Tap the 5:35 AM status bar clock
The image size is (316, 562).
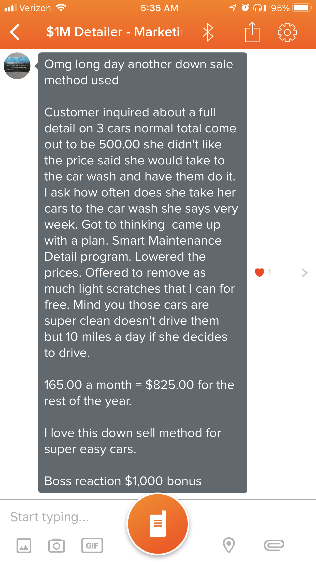(159, 8)
